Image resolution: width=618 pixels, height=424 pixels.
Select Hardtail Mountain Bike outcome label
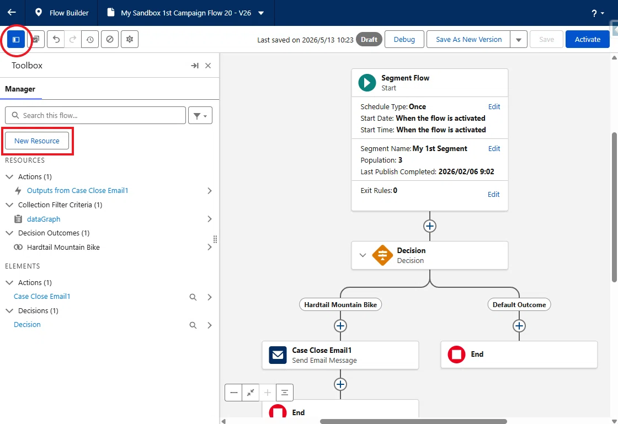340,305
